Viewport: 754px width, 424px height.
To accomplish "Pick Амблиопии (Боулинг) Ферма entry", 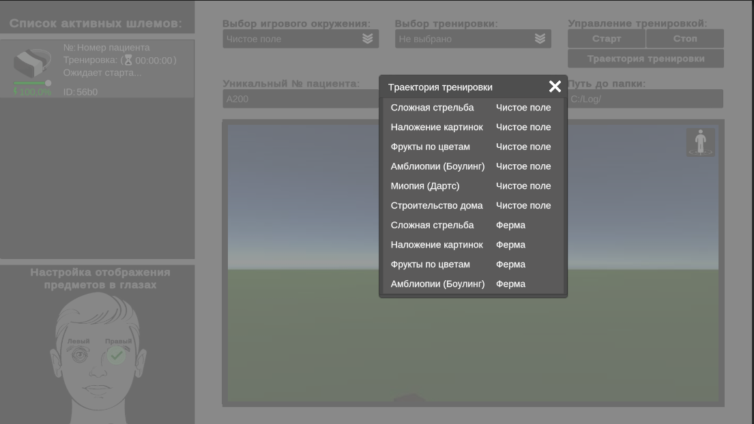I will [x=472, y=284].
